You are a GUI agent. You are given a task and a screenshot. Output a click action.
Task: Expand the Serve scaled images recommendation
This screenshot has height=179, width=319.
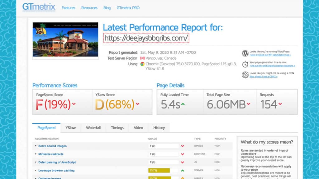(x=52, y=146)
